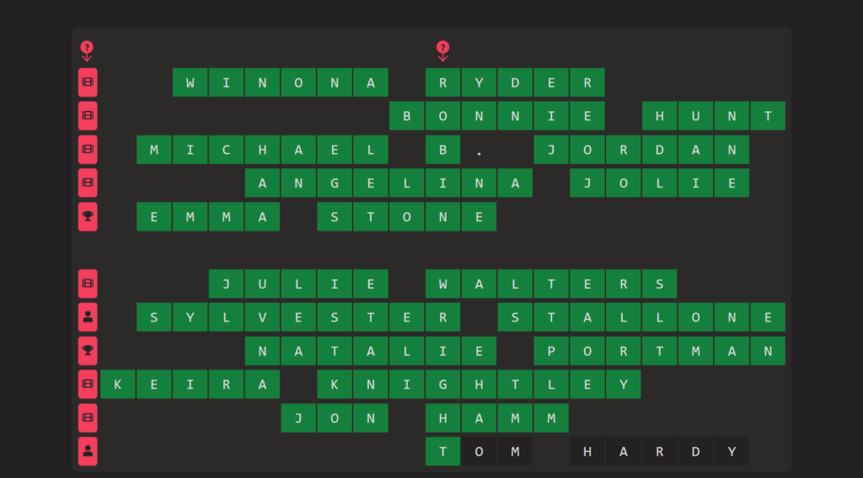Open the trophy clue for Natalie Portman

point(88,351)
